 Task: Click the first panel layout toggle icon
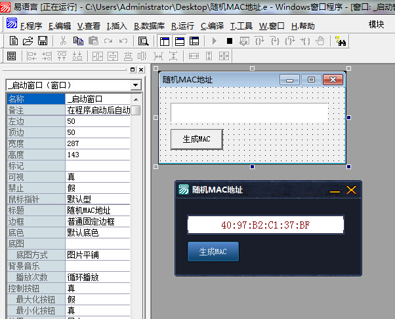click(165, 41)
